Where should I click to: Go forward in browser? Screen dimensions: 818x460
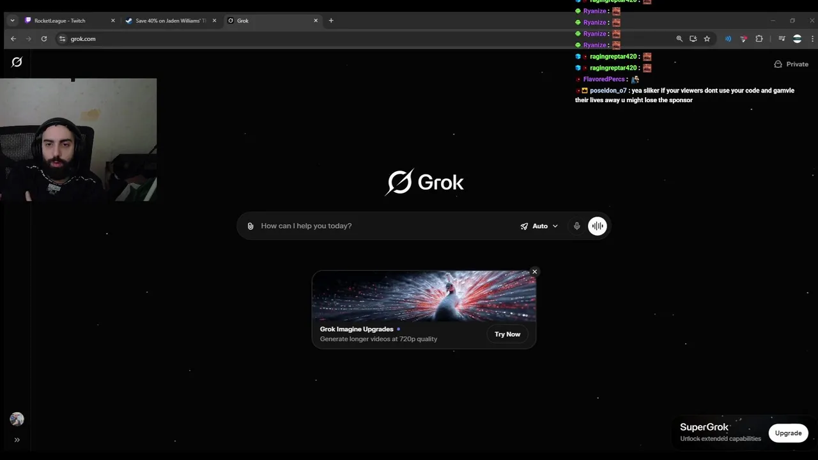pyautogui.click(x=29, y=39)
